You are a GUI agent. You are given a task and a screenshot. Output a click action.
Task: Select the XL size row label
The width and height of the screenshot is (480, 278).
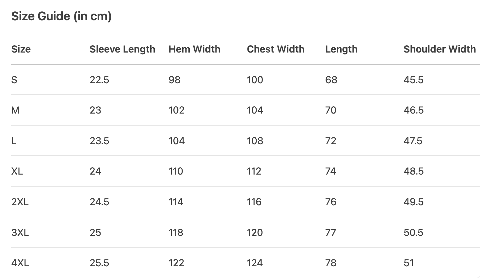point(17,171)
